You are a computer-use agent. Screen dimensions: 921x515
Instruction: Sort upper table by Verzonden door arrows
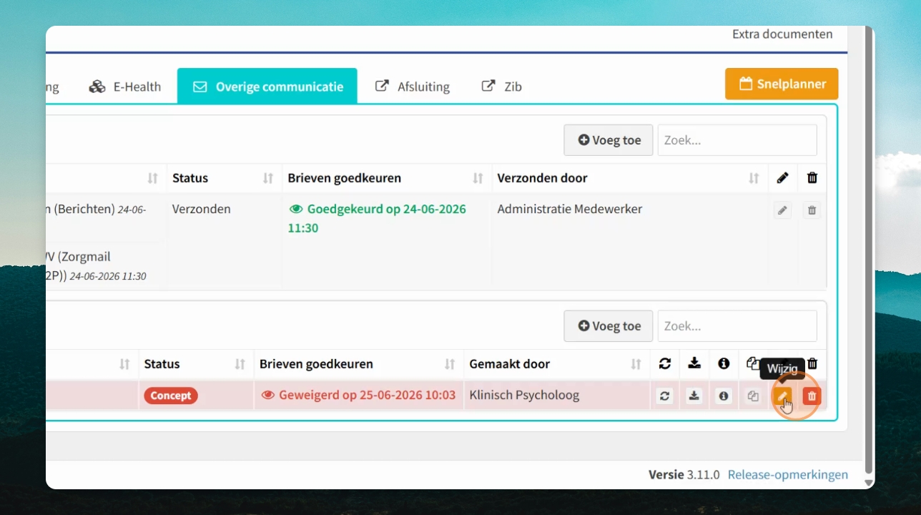(754, 178)
